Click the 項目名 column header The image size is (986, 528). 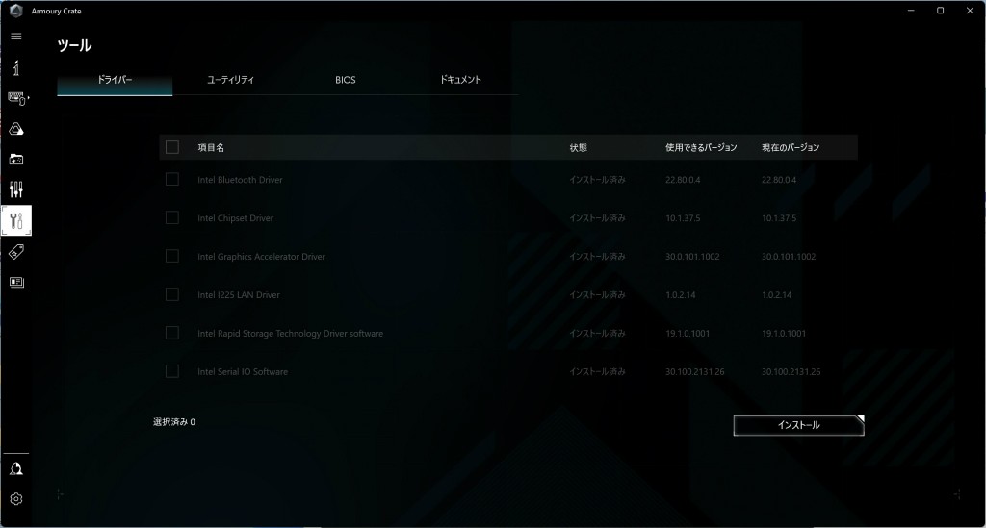(211, 147)
